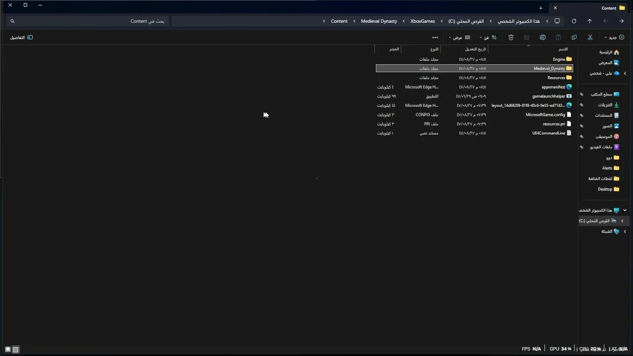The height and width of the screenshot is (356, 633).
Task: Click the Copy icon in toolbar
Action: click(574, 38)
